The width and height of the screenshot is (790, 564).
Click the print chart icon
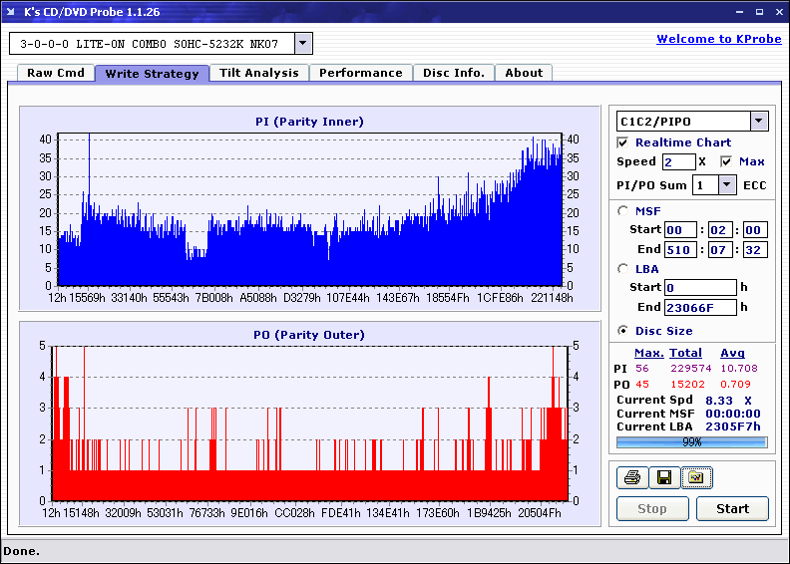click(x=631, y=478)
